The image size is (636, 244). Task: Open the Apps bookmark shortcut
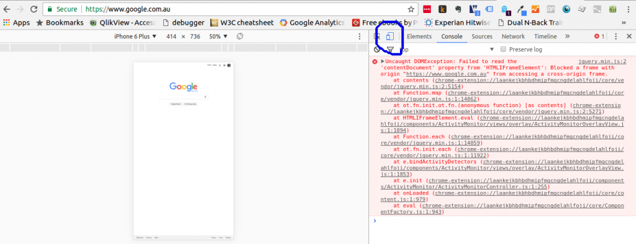(x=17, y=23)
